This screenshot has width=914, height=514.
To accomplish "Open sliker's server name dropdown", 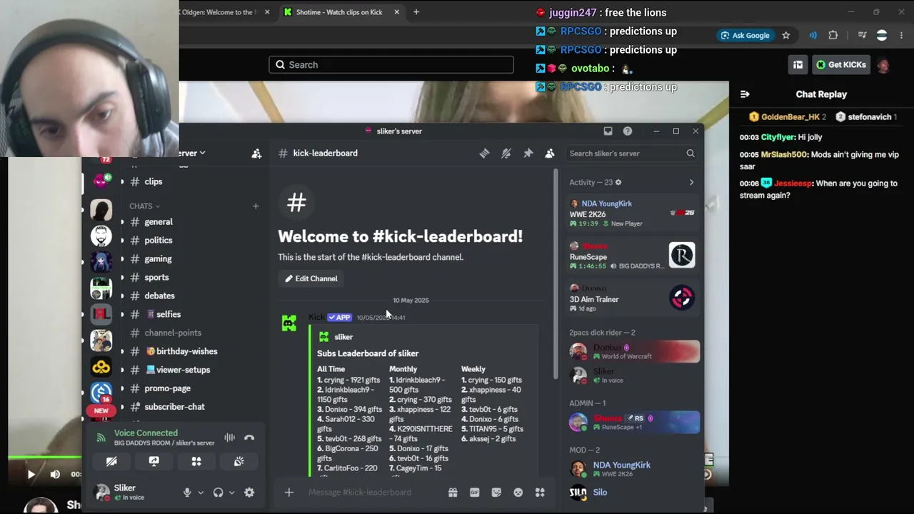I will [x=191, y=153].
